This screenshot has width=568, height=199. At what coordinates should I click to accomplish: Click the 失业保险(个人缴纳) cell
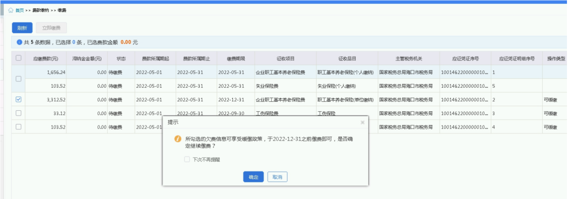[347, 86]
